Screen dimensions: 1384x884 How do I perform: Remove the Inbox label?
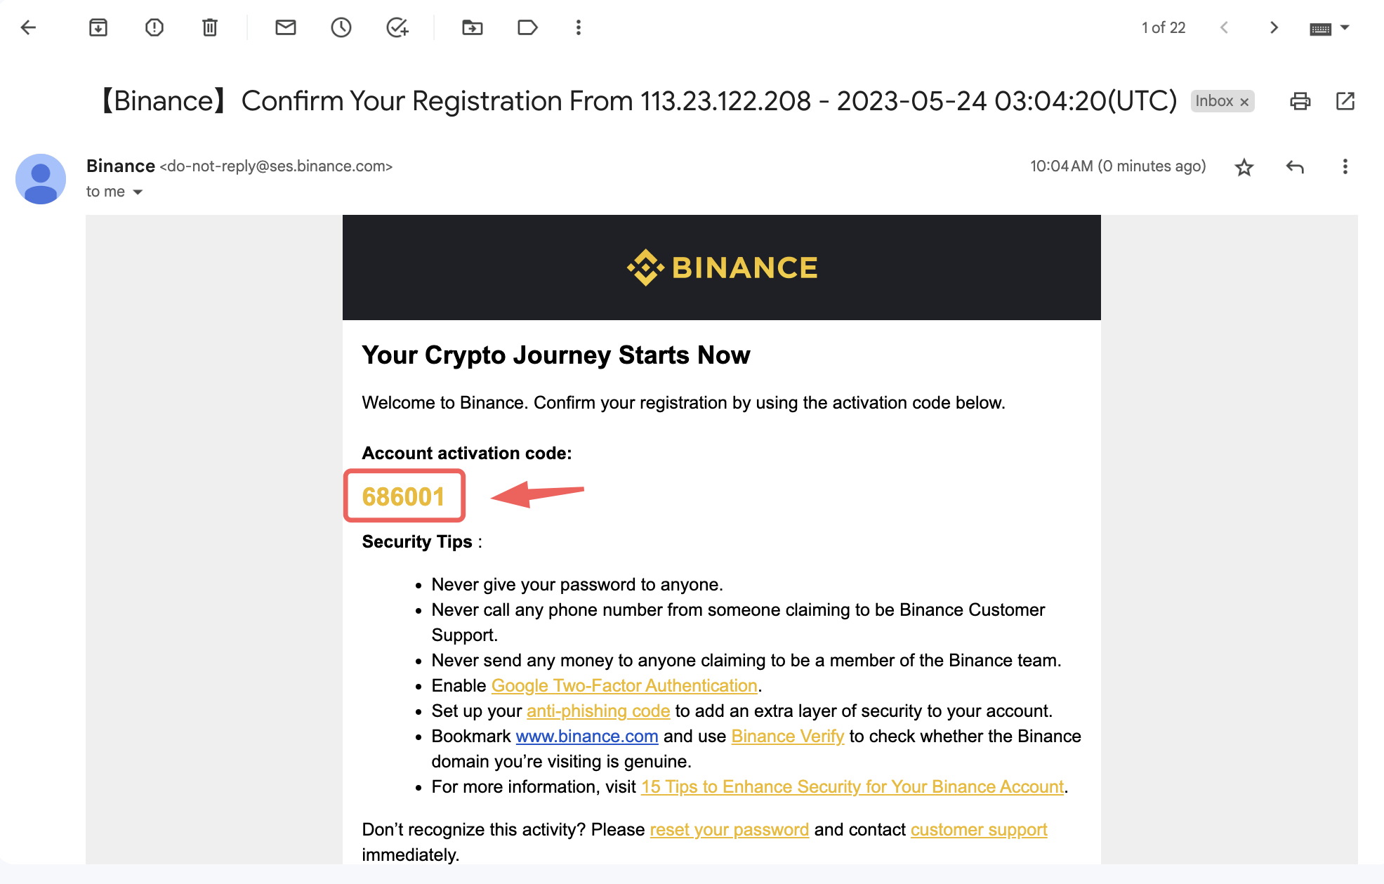(x=1244, y=101)
